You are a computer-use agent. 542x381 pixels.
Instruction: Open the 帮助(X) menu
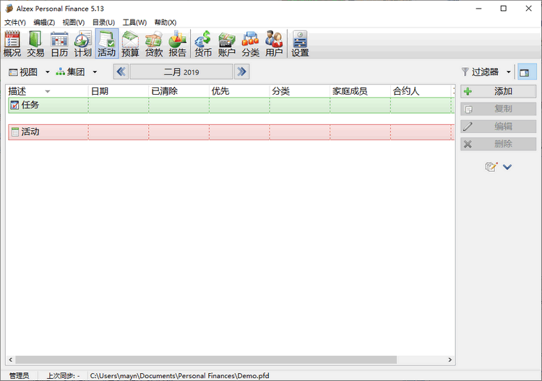coord(165,22)
